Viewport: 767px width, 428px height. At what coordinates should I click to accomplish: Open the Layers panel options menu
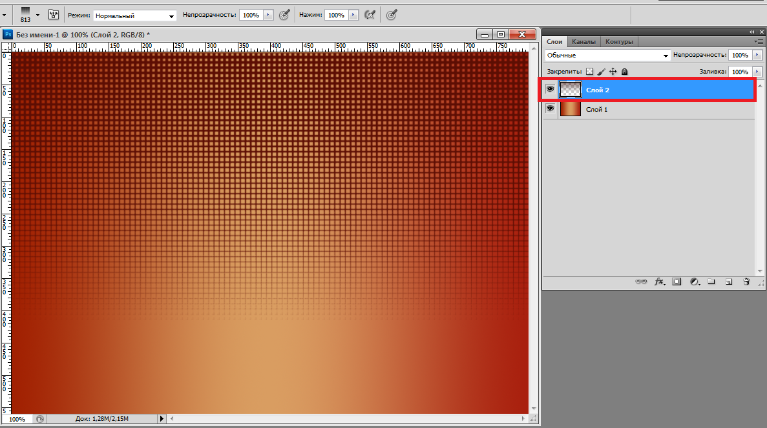759,41
